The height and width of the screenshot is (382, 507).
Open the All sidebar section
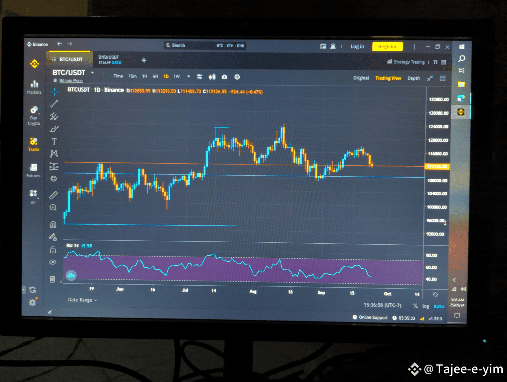click(33, 197)
